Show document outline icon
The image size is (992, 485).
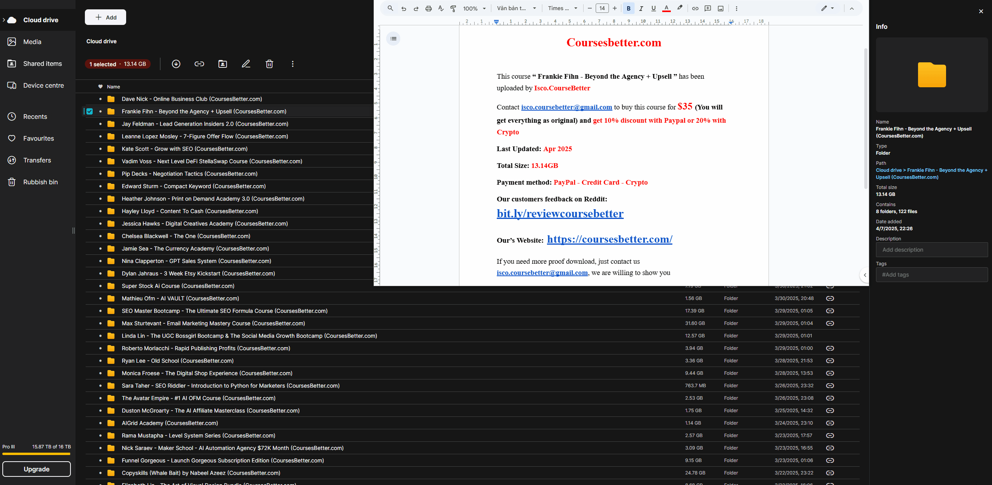pos(393,39)
